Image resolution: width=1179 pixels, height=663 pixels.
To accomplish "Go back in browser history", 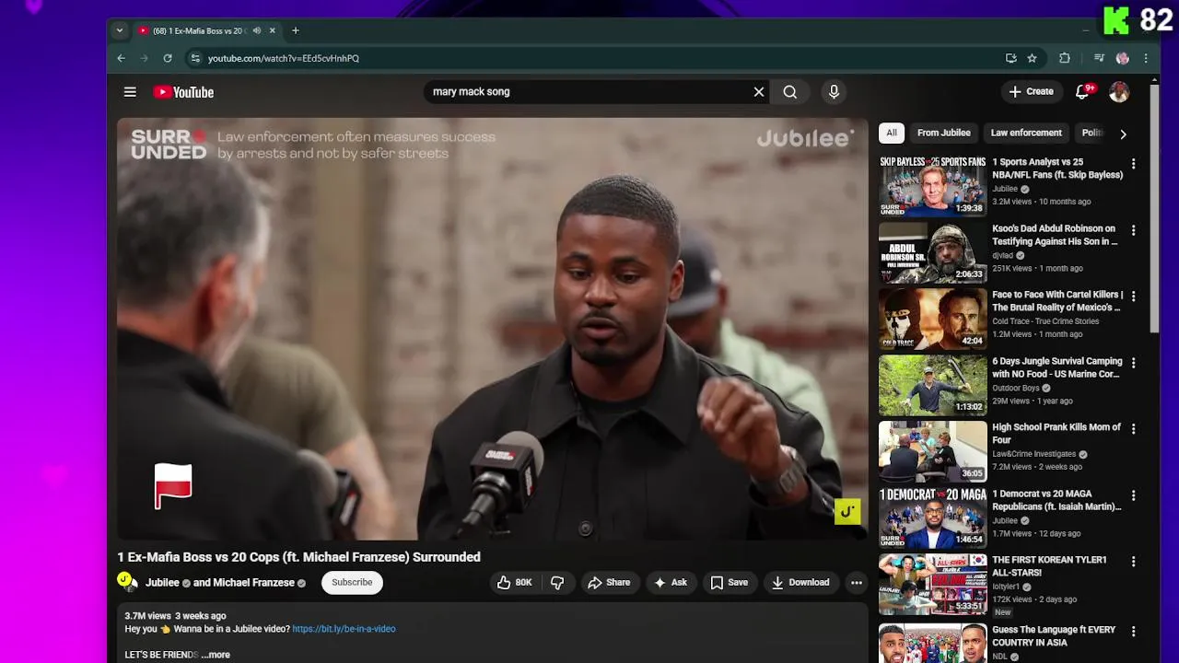I will pos(121,58).
